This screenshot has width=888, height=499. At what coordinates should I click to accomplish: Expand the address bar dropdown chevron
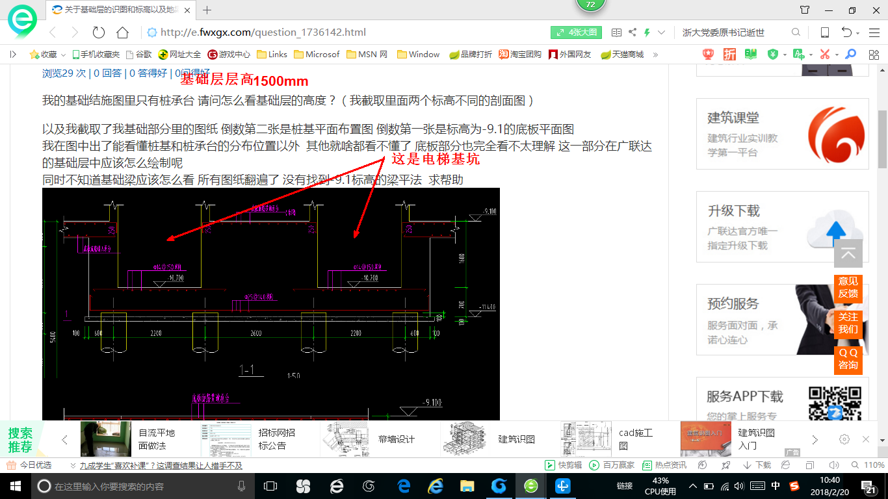click(662, 32)
